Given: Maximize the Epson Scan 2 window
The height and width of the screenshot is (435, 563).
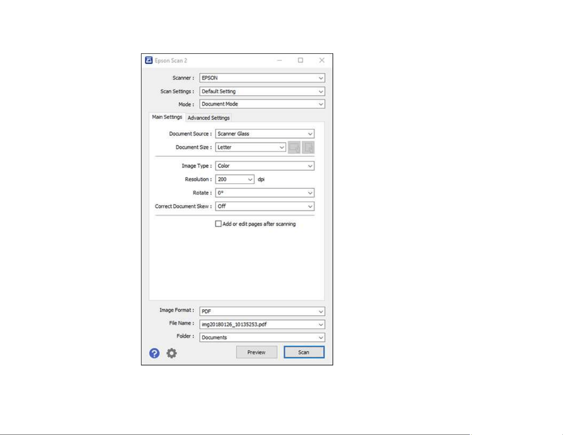Looking at the screenshot, I should click(x=301, y=60).
